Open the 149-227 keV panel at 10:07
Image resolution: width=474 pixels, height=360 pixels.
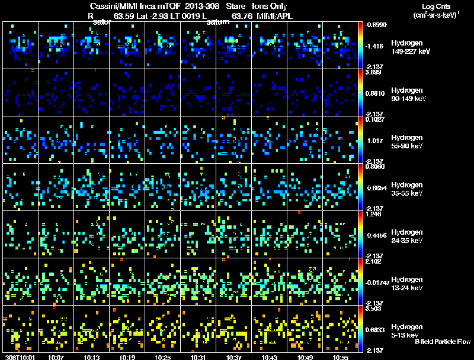pyautogui.click(x=56, y=46)
